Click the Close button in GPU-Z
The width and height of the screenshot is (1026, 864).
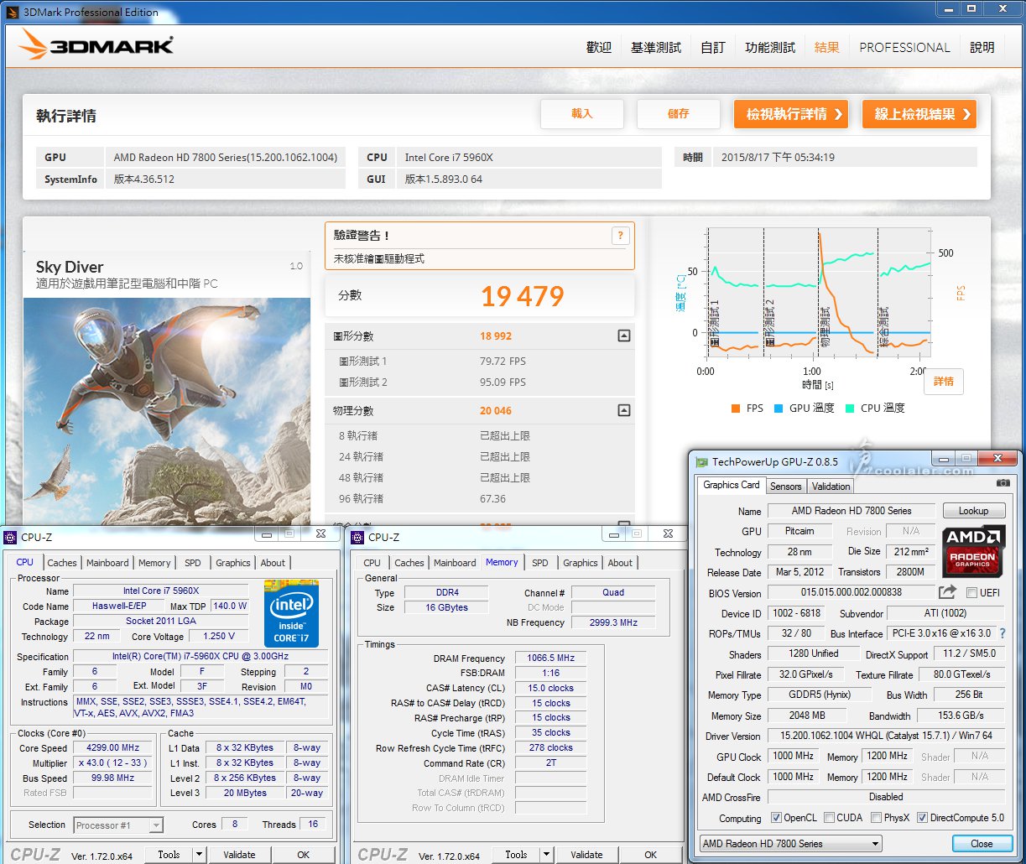click(982, 844)
